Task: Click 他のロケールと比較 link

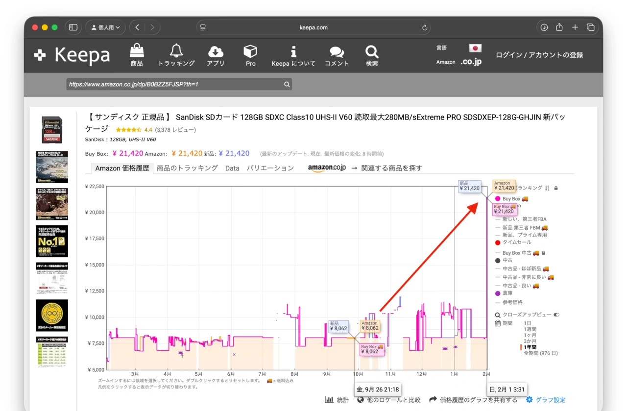Action: click(388, 400)
